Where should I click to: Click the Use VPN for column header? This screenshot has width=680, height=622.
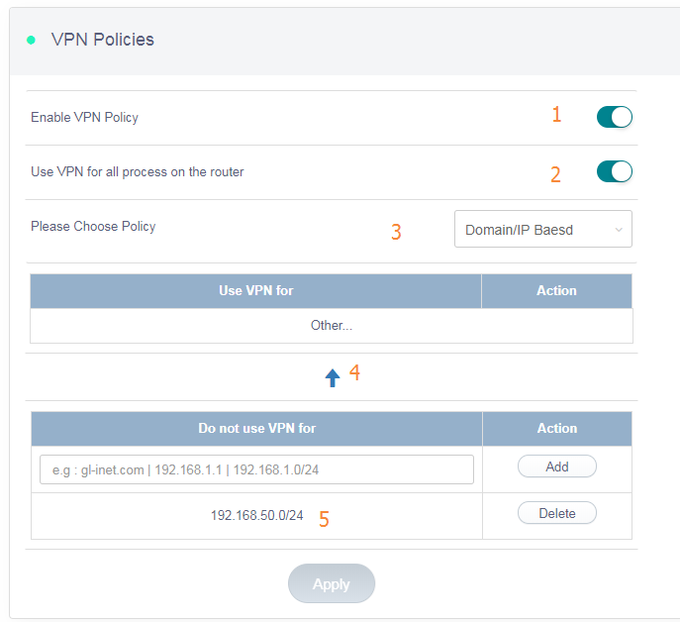[255, 291]
